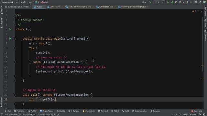Go to previous highlighted error arrow
Viewport: 207px width, 116px height.
tap(198, 11)
